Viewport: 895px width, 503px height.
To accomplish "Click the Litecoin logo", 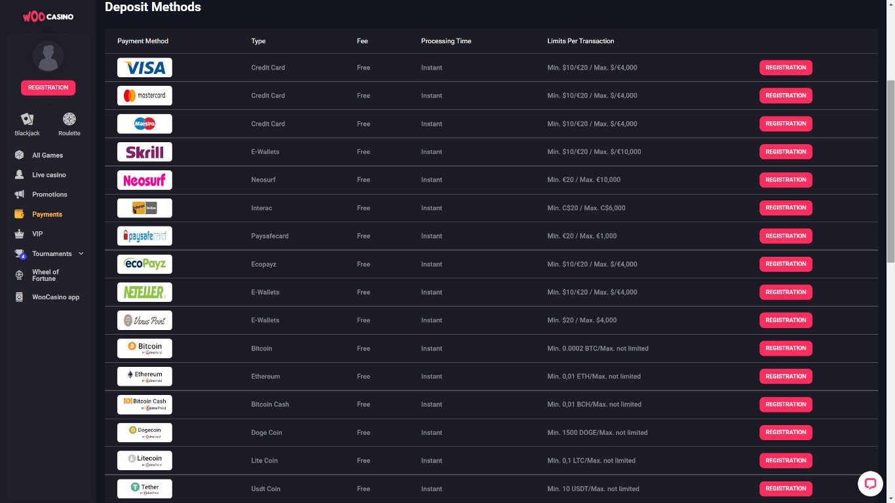I will click(145, 460).
